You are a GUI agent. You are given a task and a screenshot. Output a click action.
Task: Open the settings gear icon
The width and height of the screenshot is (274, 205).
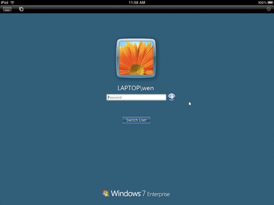point(268,9)
